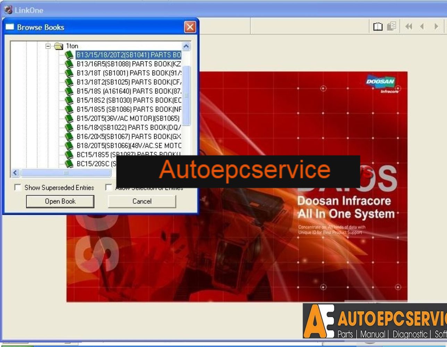Click the double-arrow rewind toolbar button
This screenshot has height=347, width=447.
409,27
